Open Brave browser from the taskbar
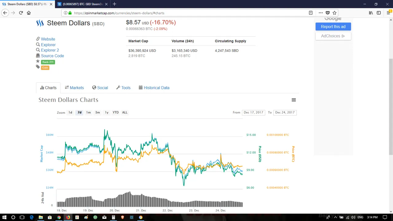Viewport: 393px width, 221px height. click(123, 217)
